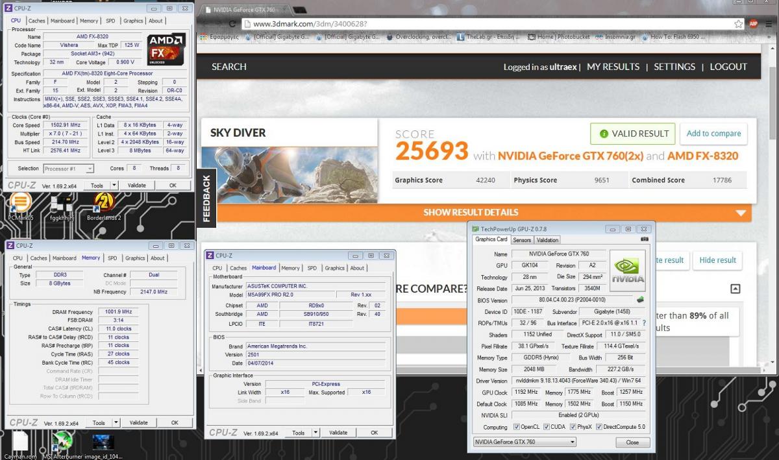Open MY RESULTS link
The height and width of the screenshot is (460, 779).
pos(613,67)
